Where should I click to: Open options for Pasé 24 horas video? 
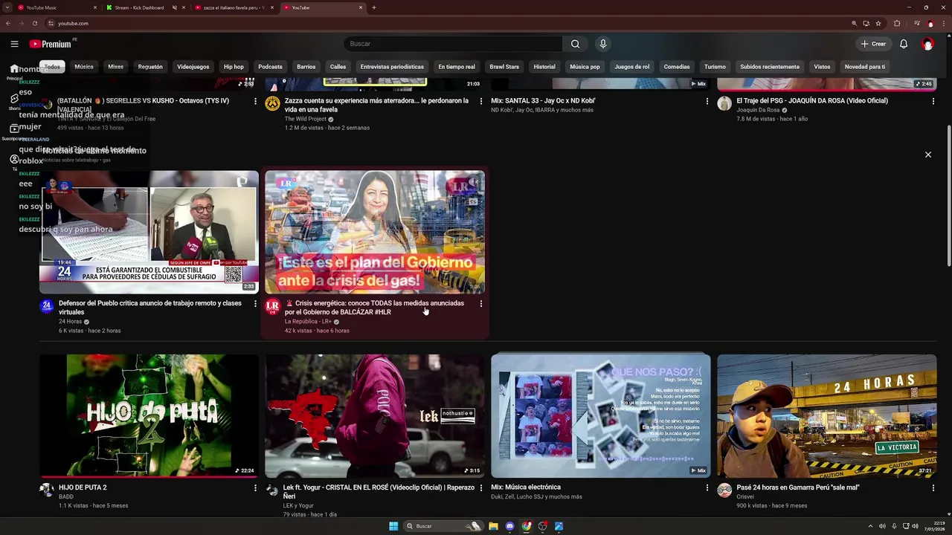933,487
